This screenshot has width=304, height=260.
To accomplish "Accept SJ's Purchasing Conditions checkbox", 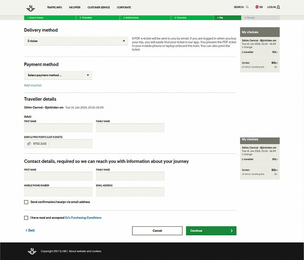I will coord(26,218).
